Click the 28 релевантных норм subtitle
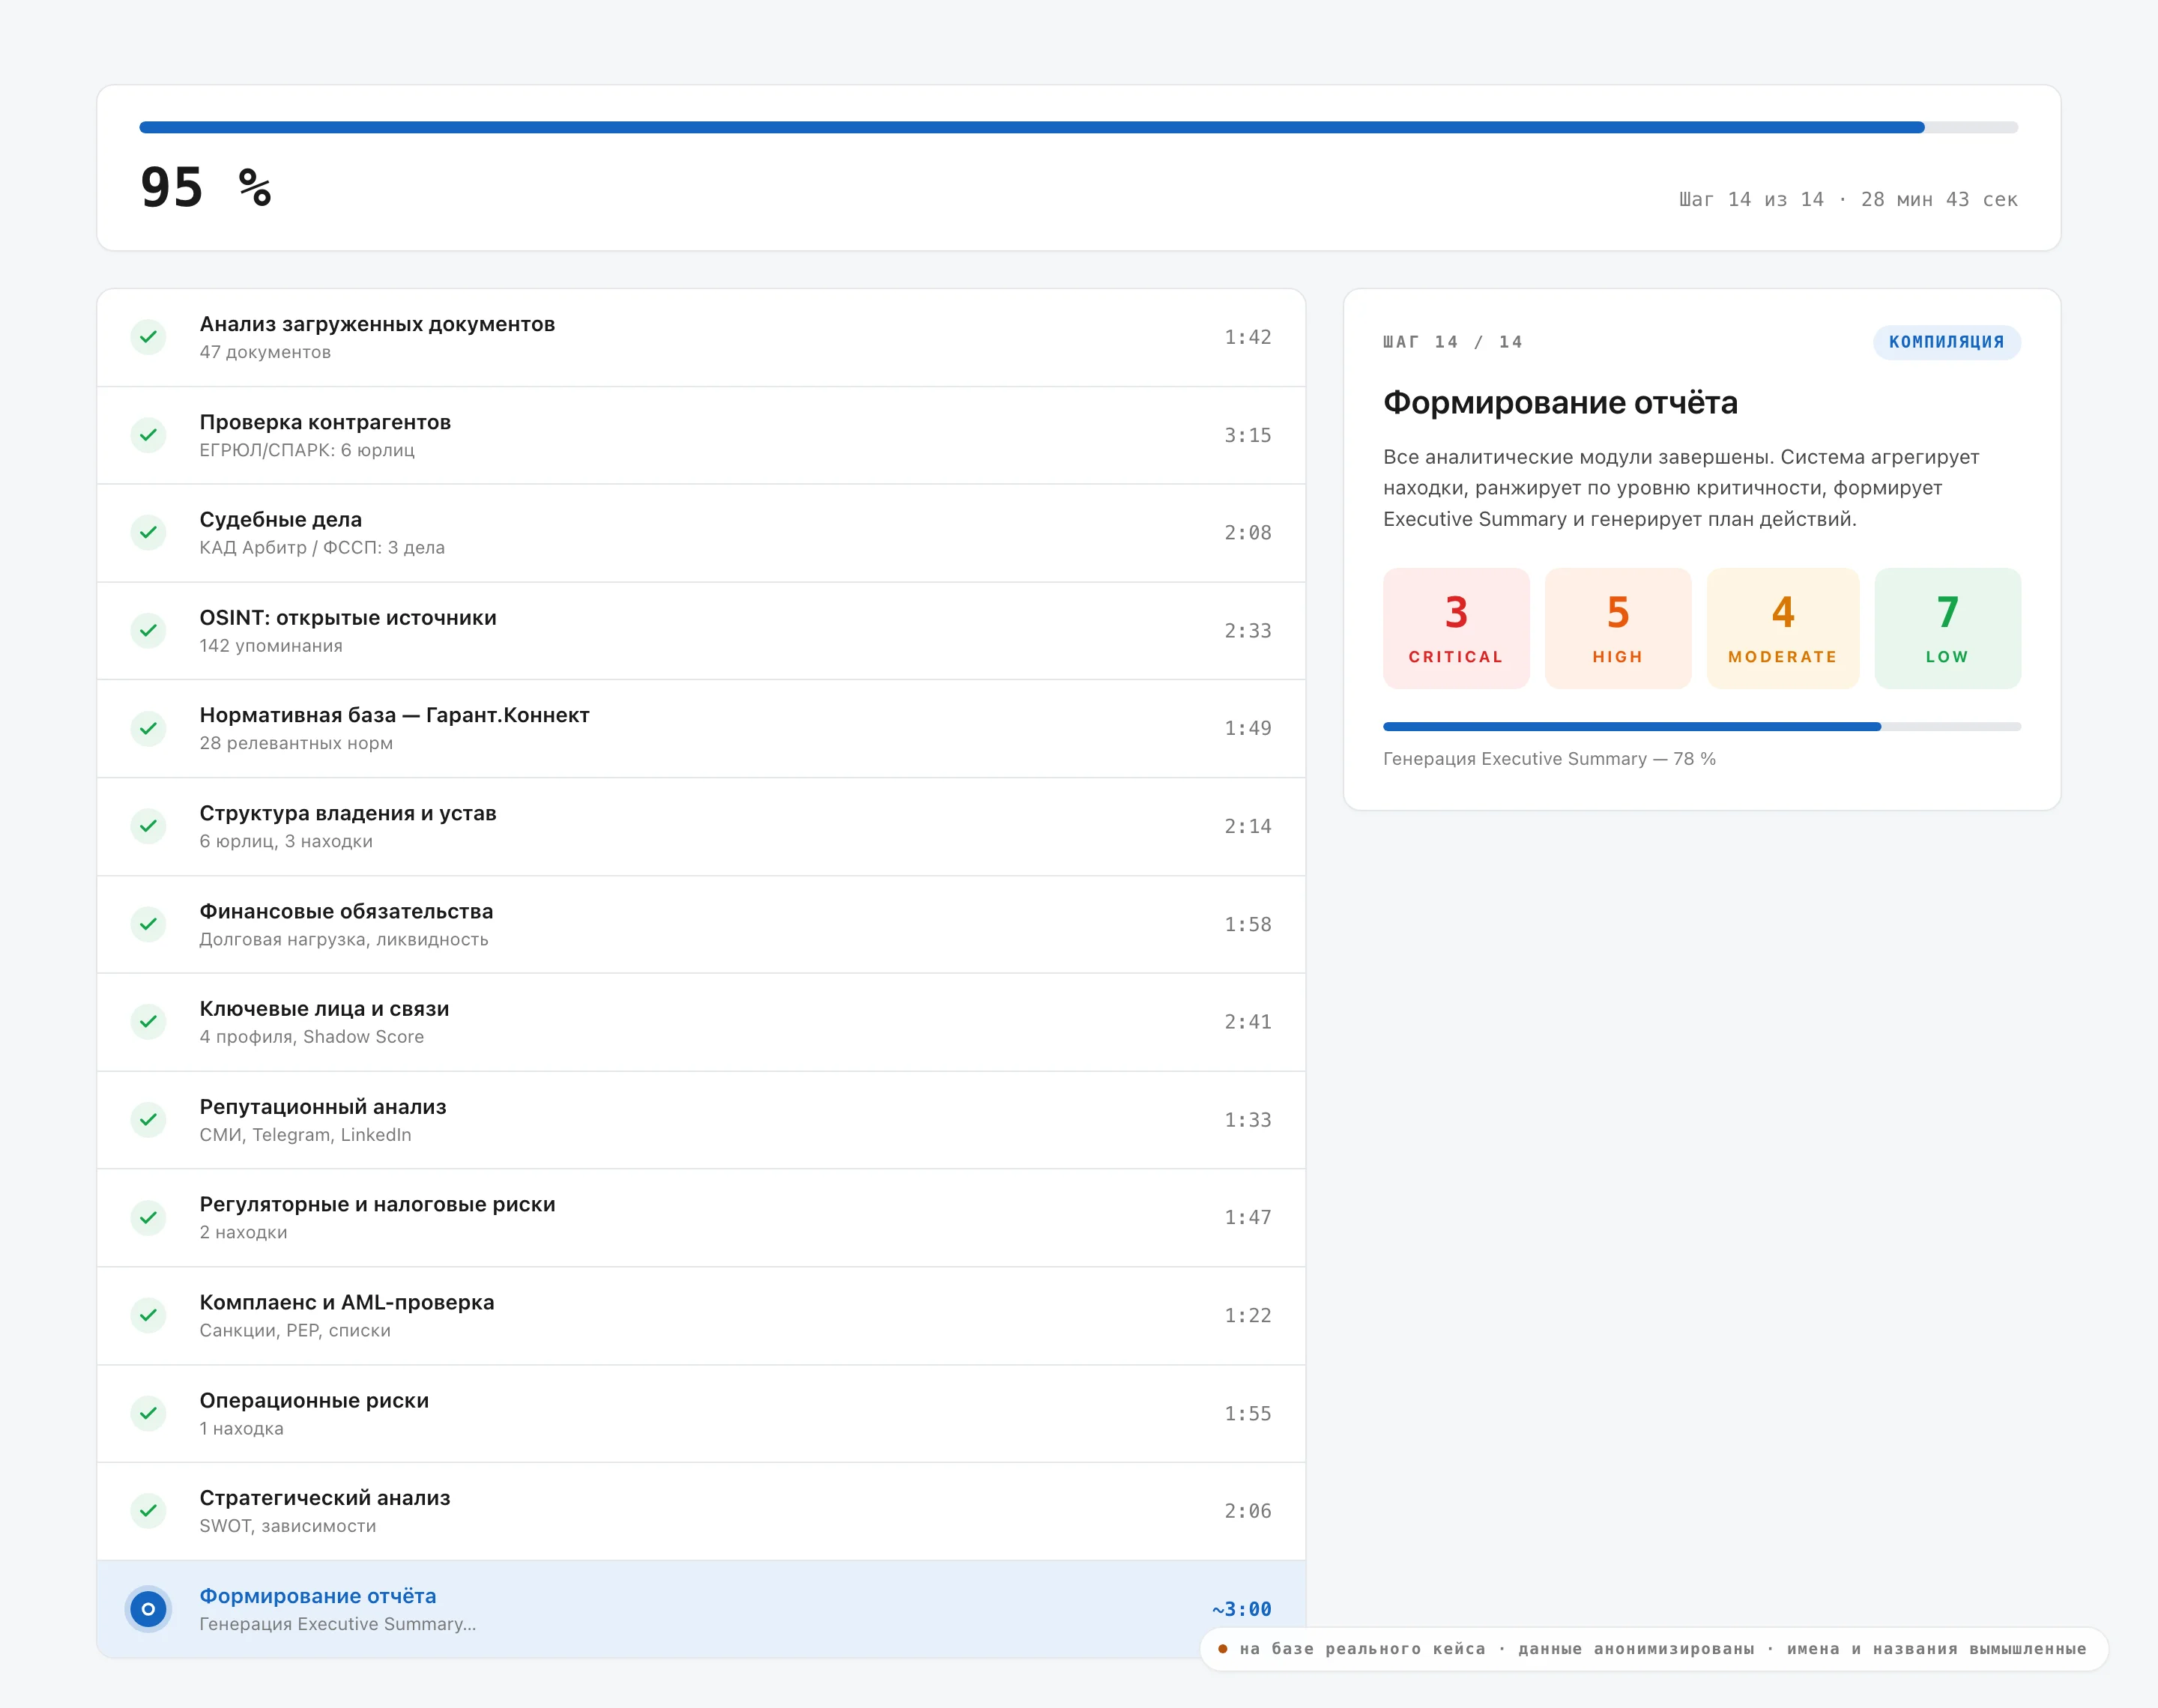Screen dimensions: 2158x1708 coord(296,743)
